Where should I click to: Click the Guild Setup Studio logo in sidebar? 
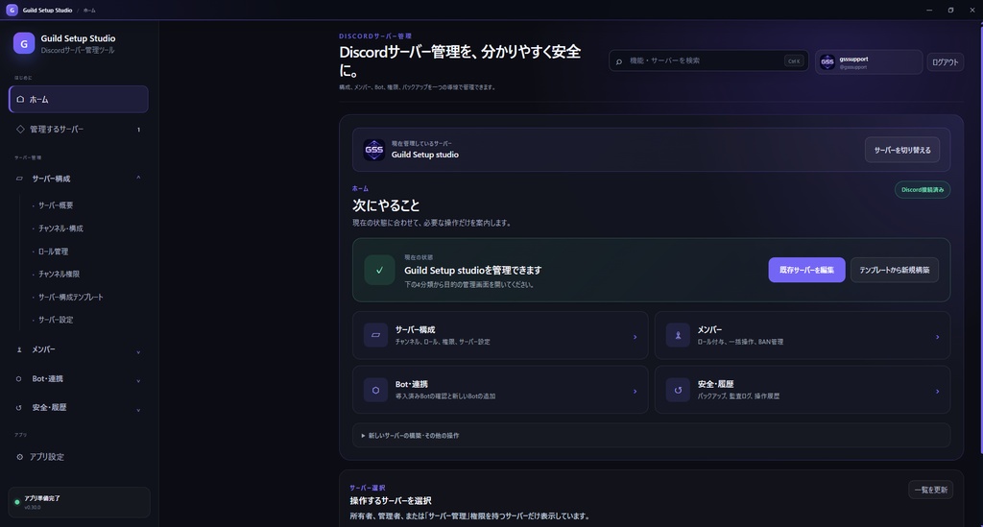[24, 43]
